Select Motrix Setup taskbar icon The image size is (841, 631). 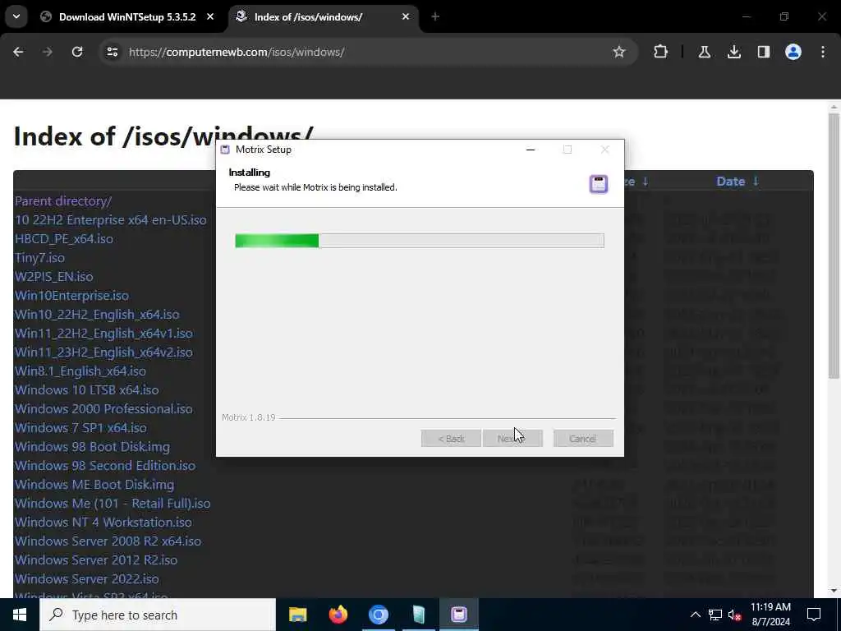[459, 615]
